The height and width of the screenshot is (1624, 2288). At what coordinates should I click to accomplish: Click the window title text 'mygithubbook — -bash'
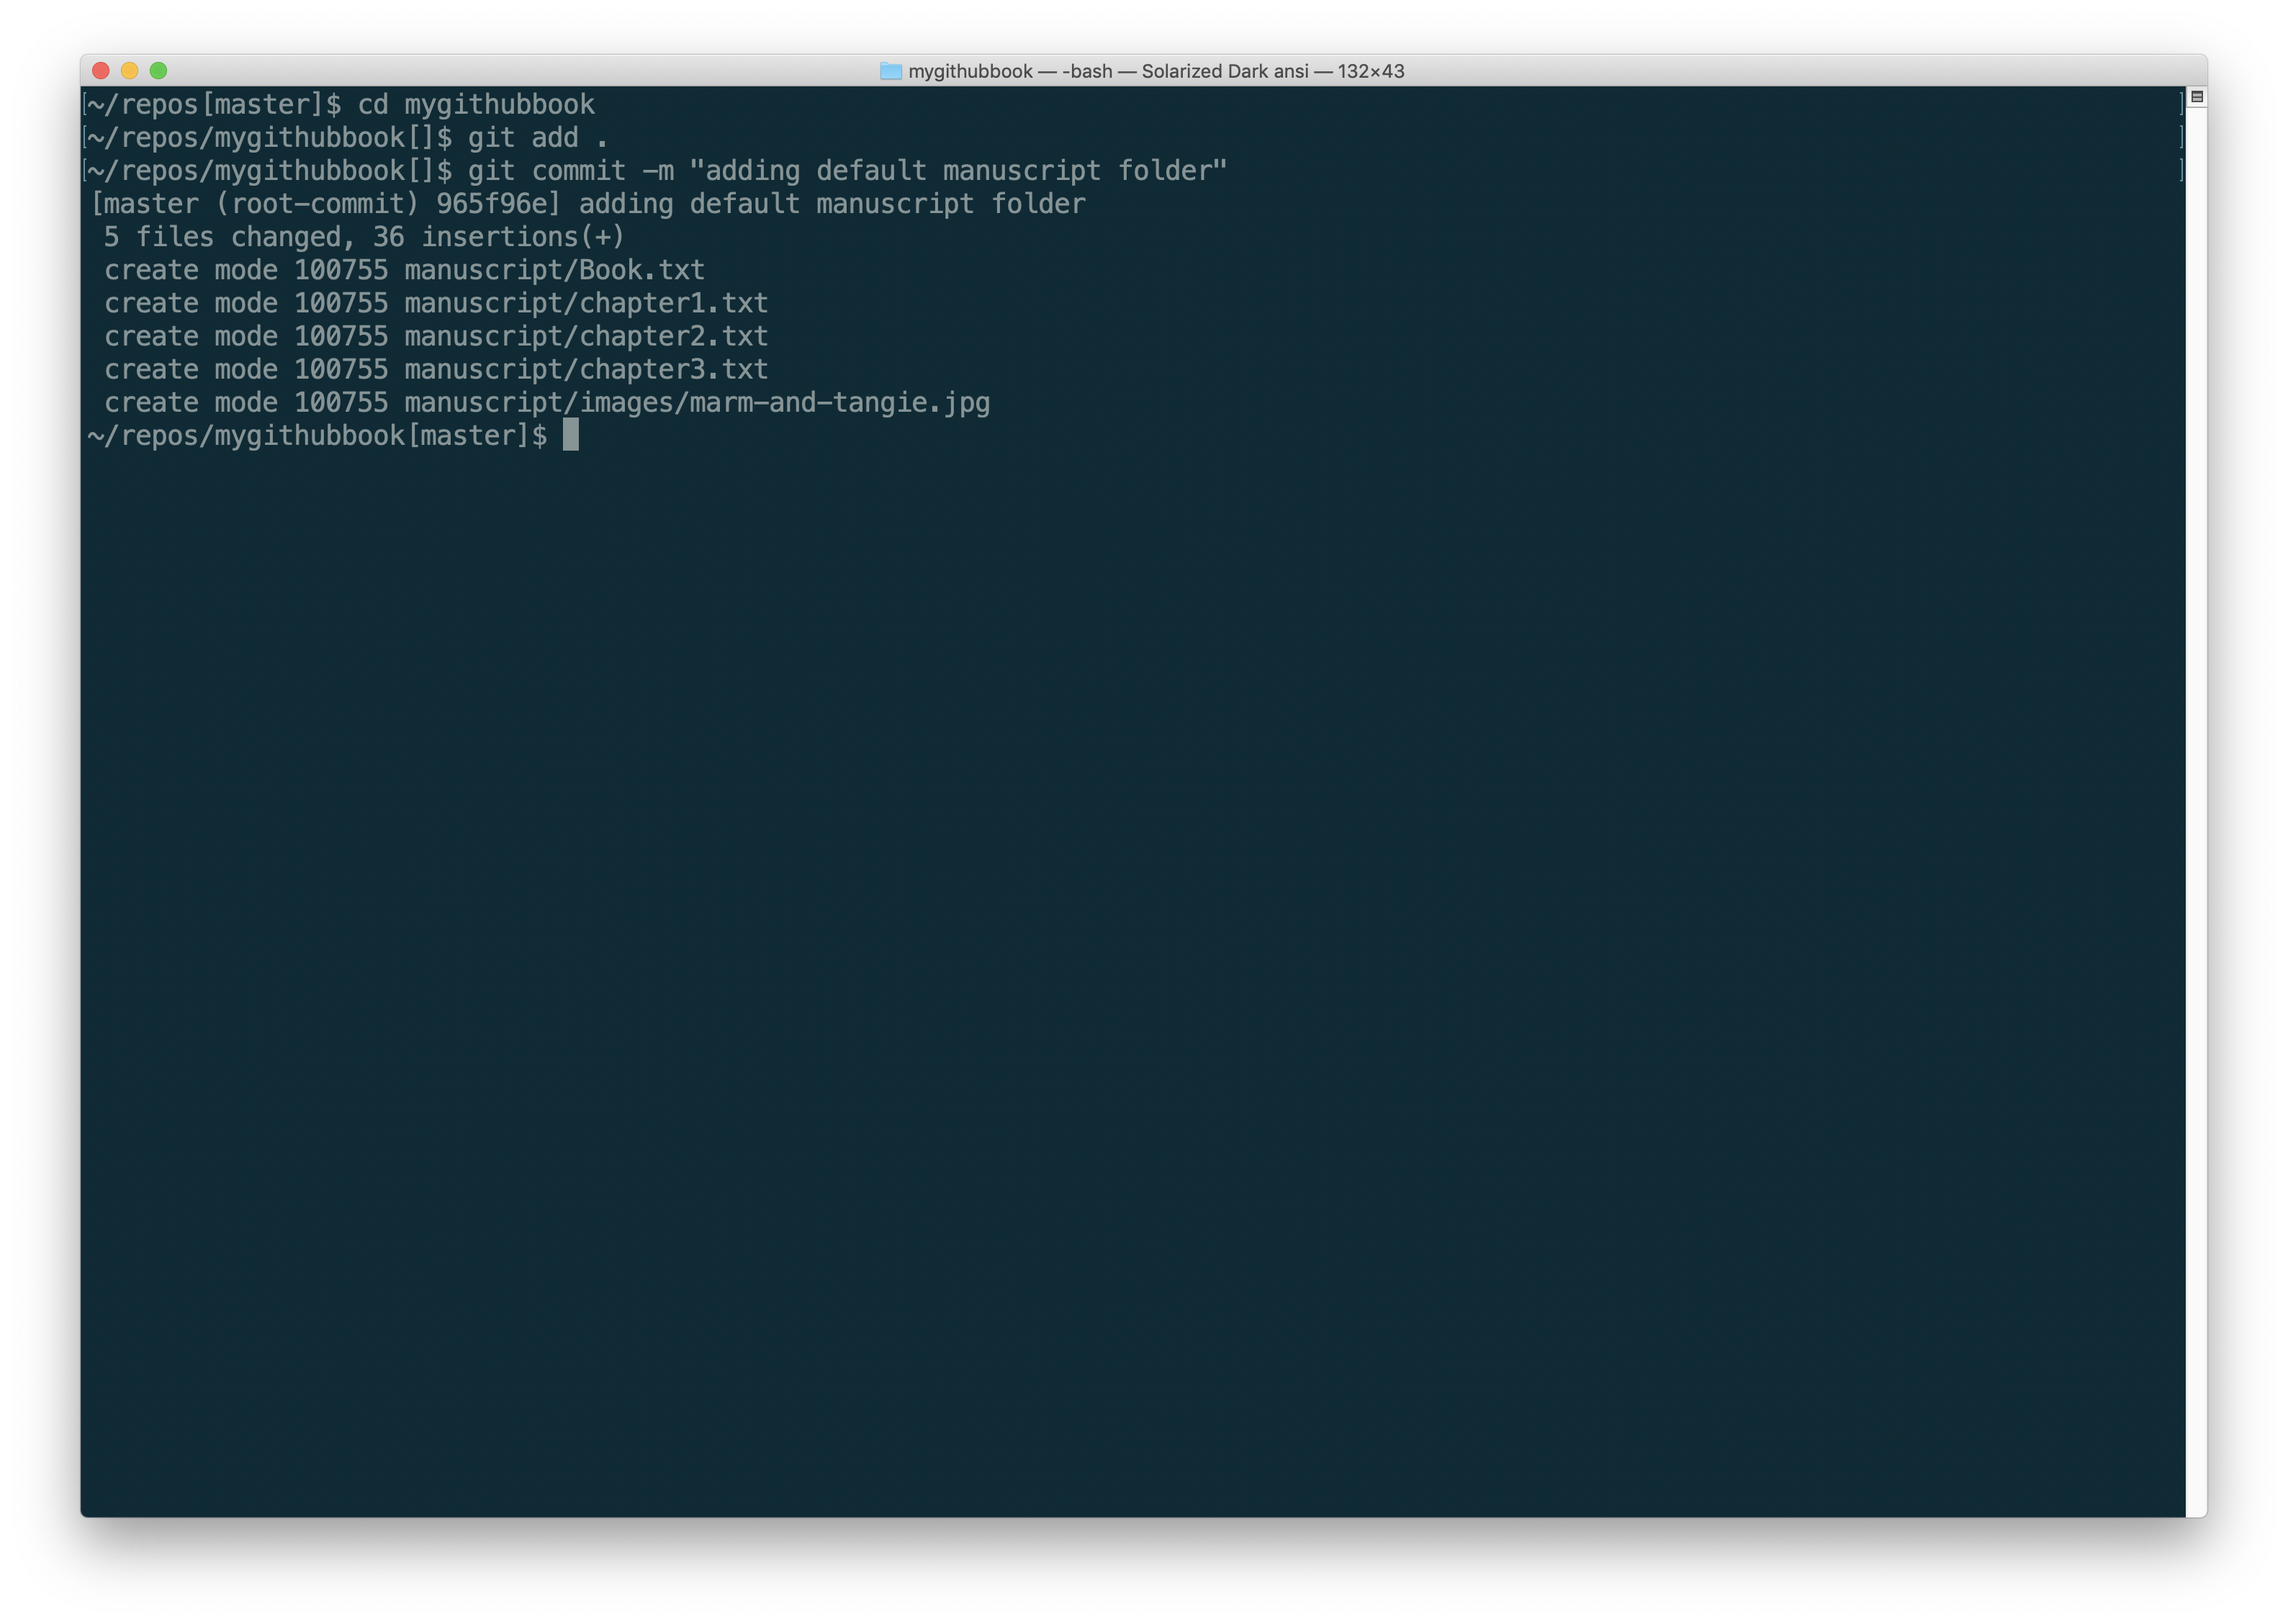click(1010, 71)
